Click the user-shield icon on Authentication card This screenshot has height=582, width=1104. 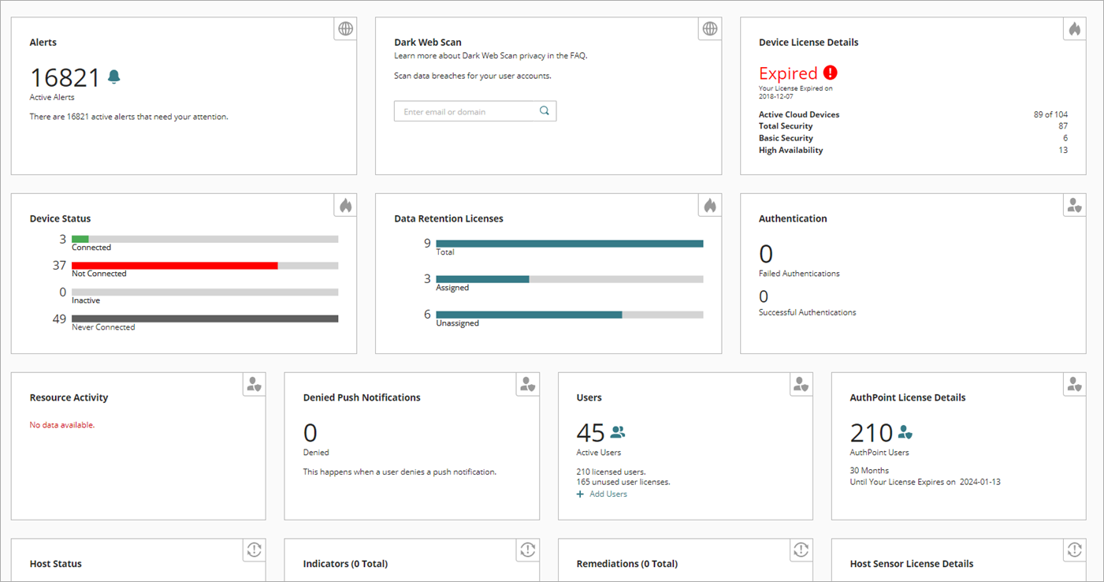point(1074,206)
